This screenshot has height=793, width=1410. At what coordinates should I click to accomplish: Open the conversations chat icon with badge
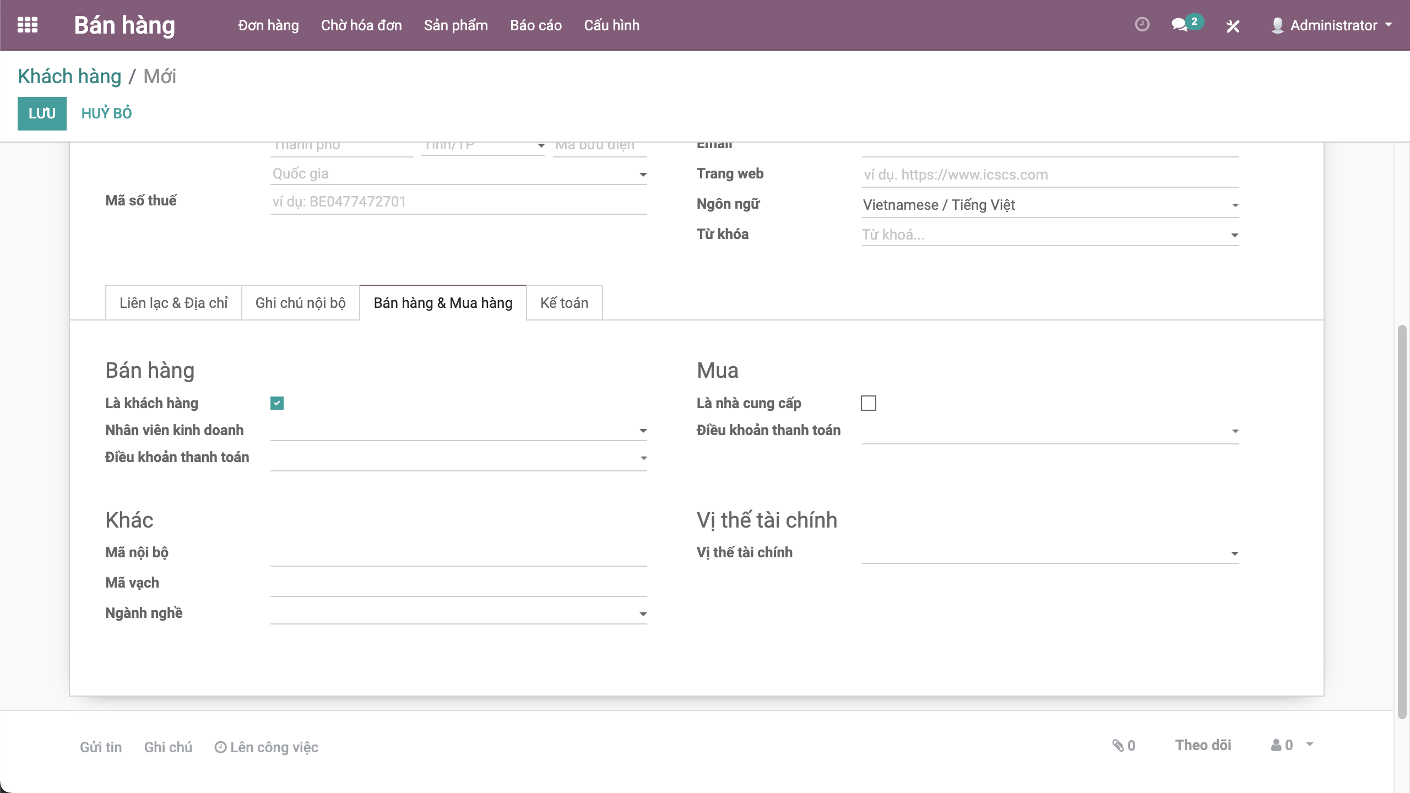tap(1179, 25)
